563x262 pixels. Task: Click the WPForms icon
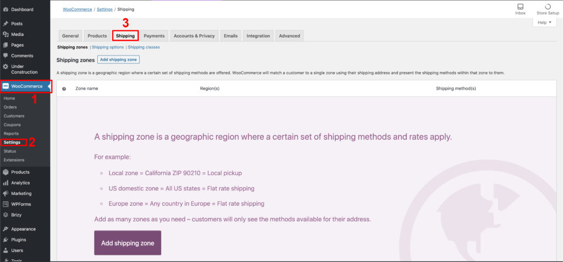point(5,204)
